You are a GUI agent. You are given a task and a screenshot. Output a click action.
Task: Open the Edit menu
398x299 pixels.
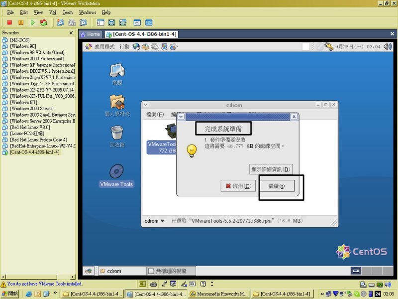click(x=24, y=12)
